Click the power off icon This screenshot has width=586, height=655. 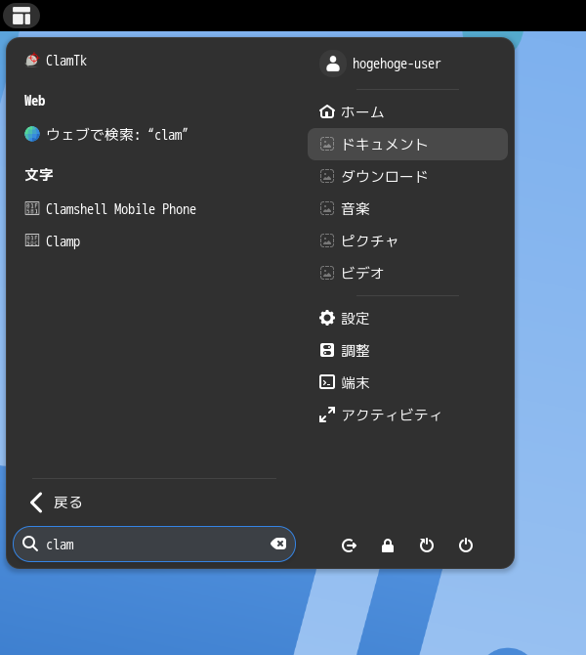[x=466, y=546]
